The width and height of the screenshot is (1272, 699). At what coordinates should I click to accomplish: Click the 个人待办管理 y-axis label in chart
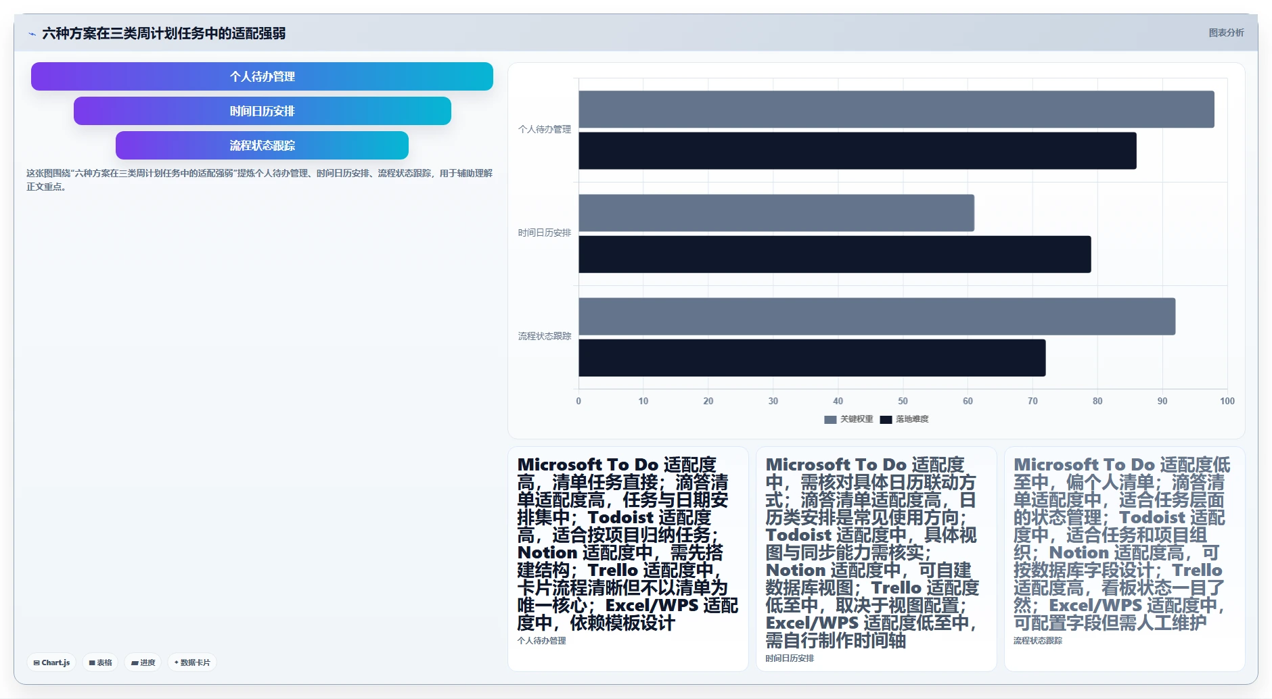pos(545,129)
